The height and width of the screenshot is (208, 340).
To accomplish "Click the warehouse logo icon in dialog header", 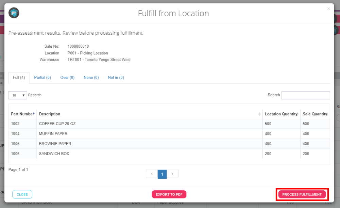I will (14, 13).
